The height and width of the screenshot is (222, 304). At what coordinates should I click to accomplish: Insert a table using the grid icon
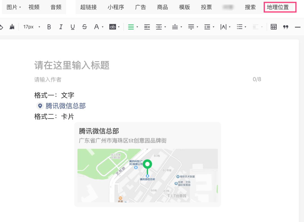(274, 27)
